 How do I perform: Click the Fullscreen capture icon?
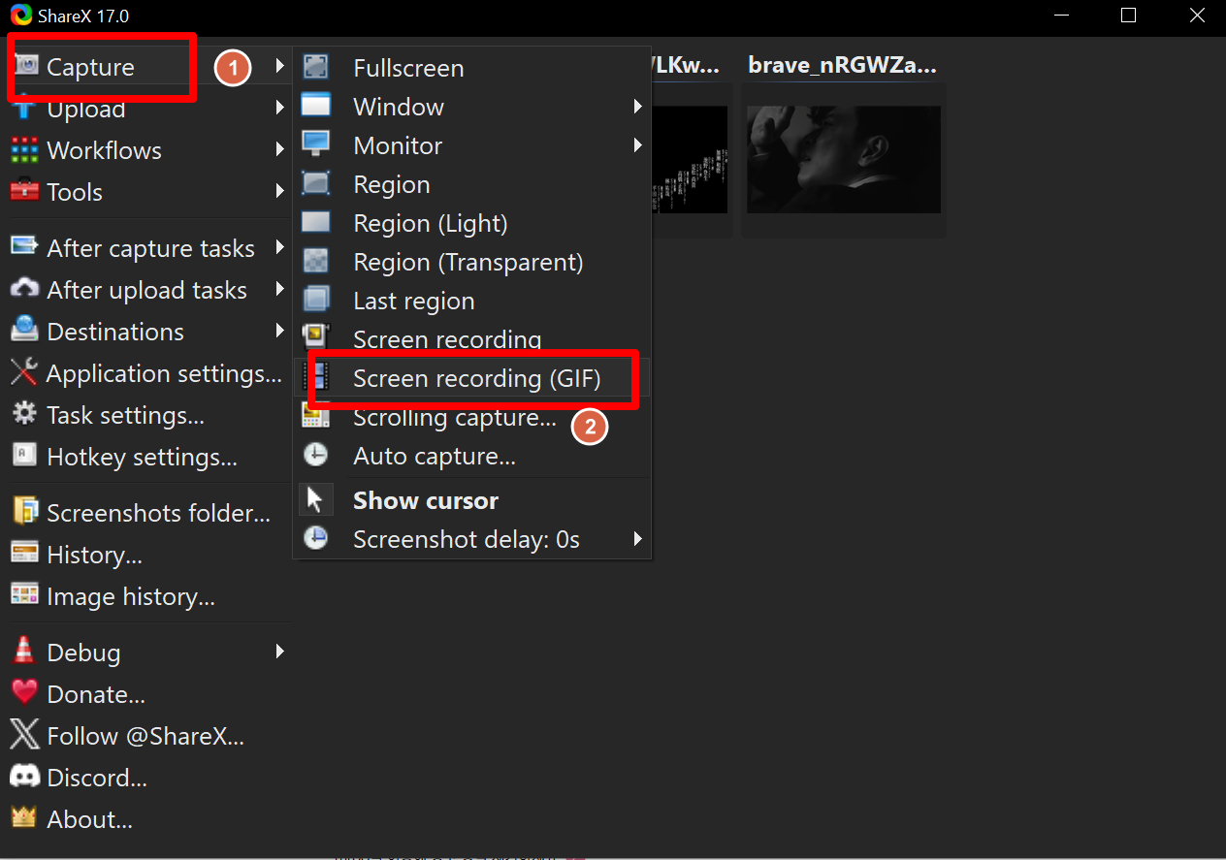coord(316,67)
